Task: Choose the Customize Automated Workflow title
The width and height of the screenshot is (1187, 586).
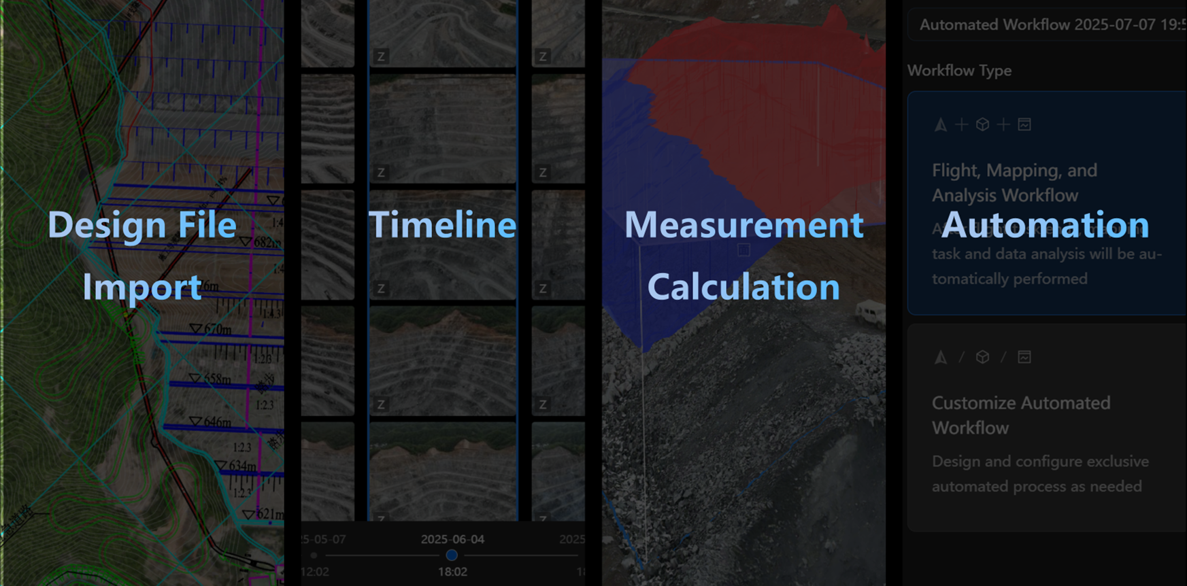Action: [x=1021, y=415]
